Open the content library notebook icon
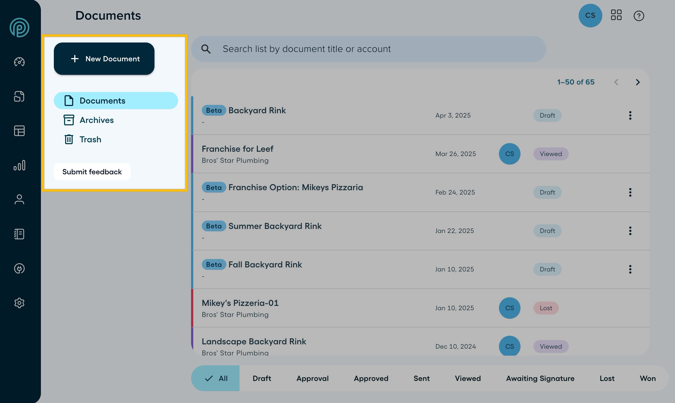This screenshot has height=403, width=675. pos(19,234)
